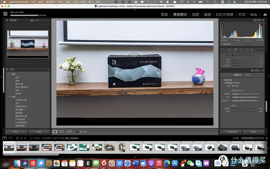
Task: Open the 关闭过滤器 filter dropdown
Action: (x=252, y=138)
